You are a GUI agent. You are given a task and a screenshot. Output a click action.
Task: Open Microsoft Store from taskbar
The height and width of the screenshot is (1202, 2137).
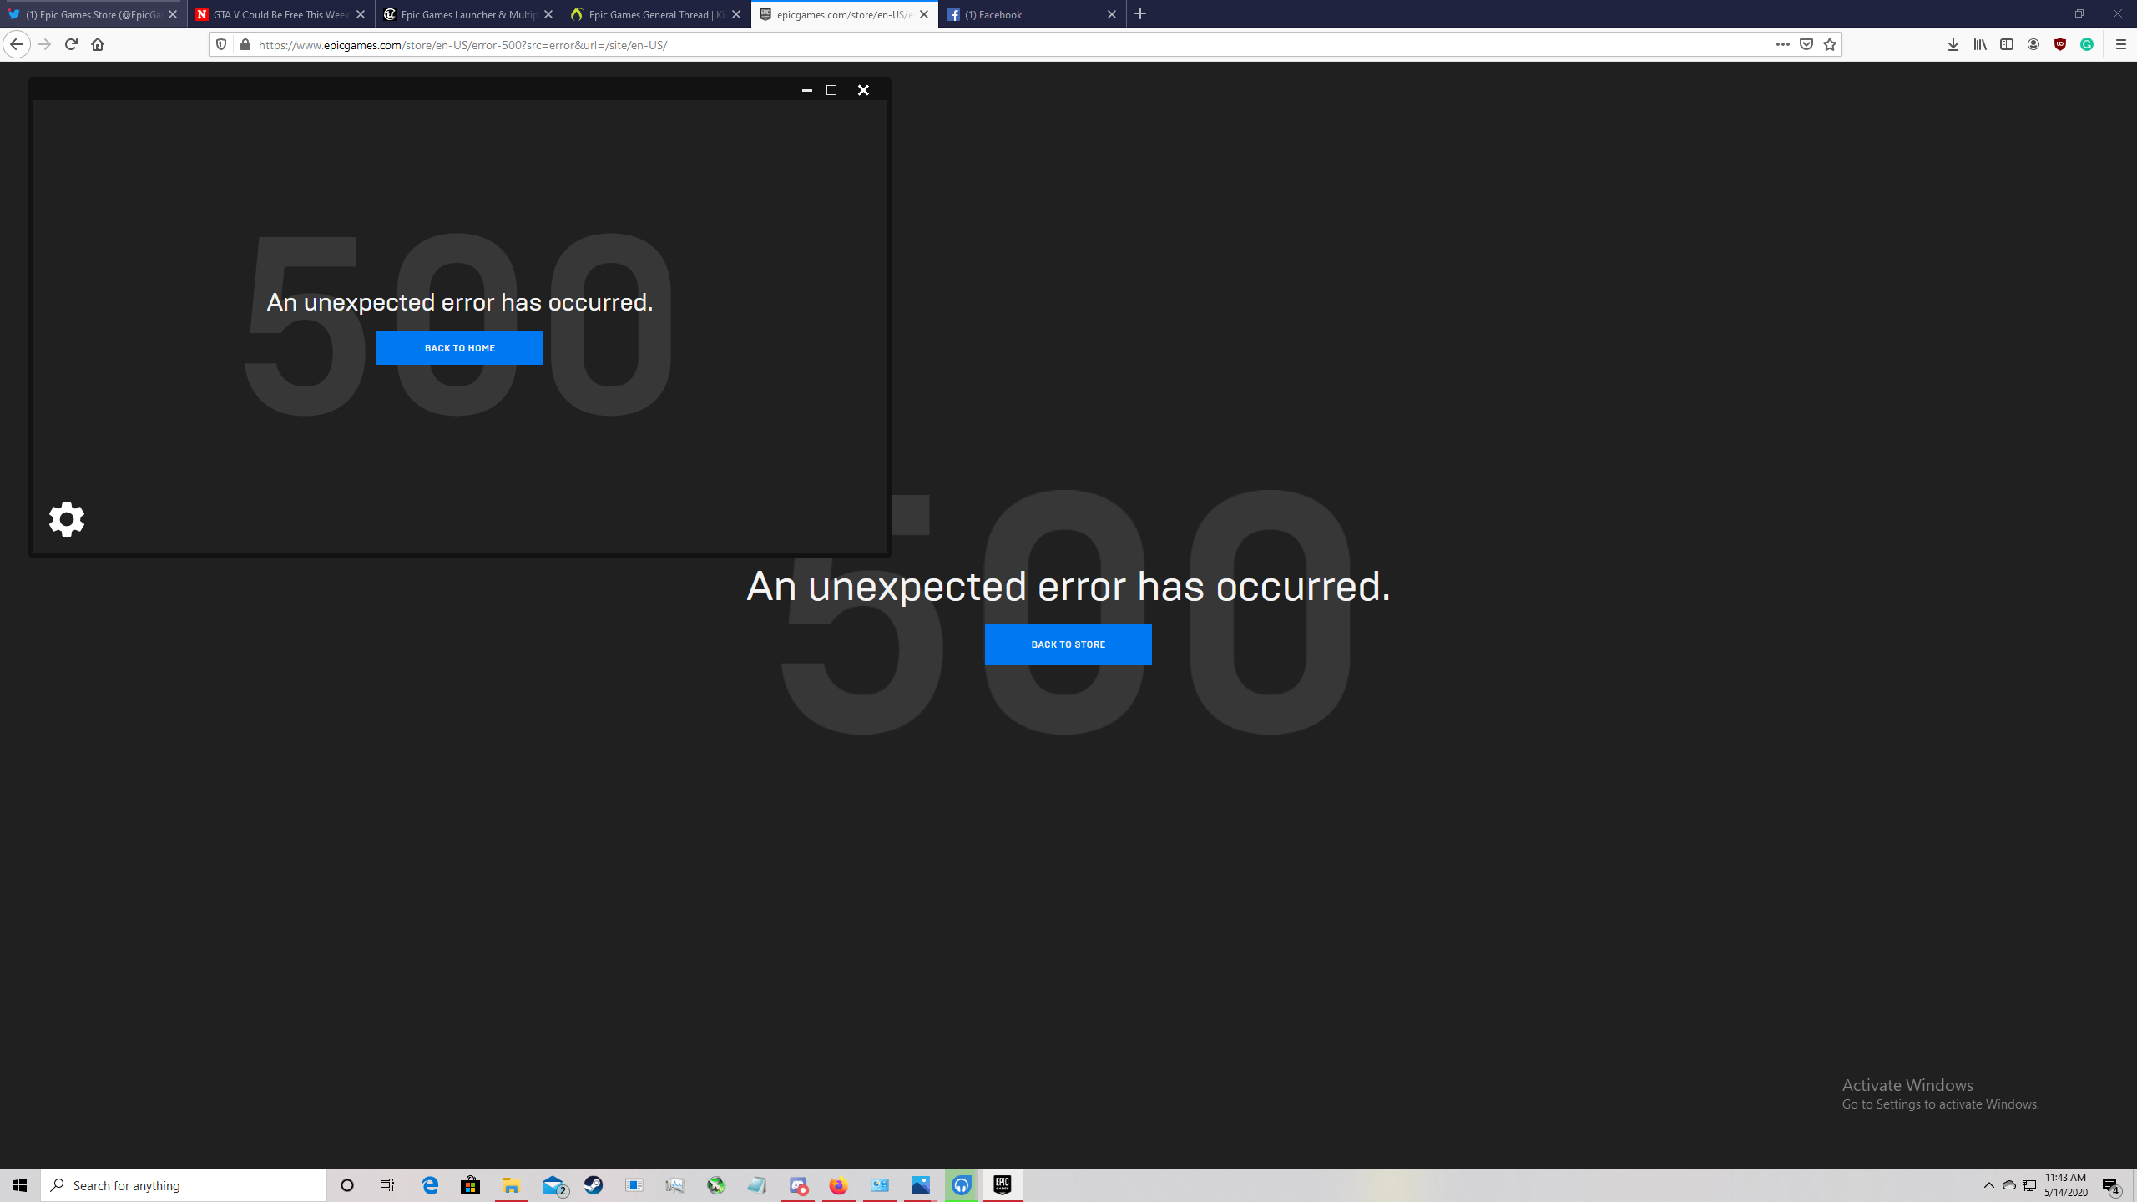pos(471,1185)
